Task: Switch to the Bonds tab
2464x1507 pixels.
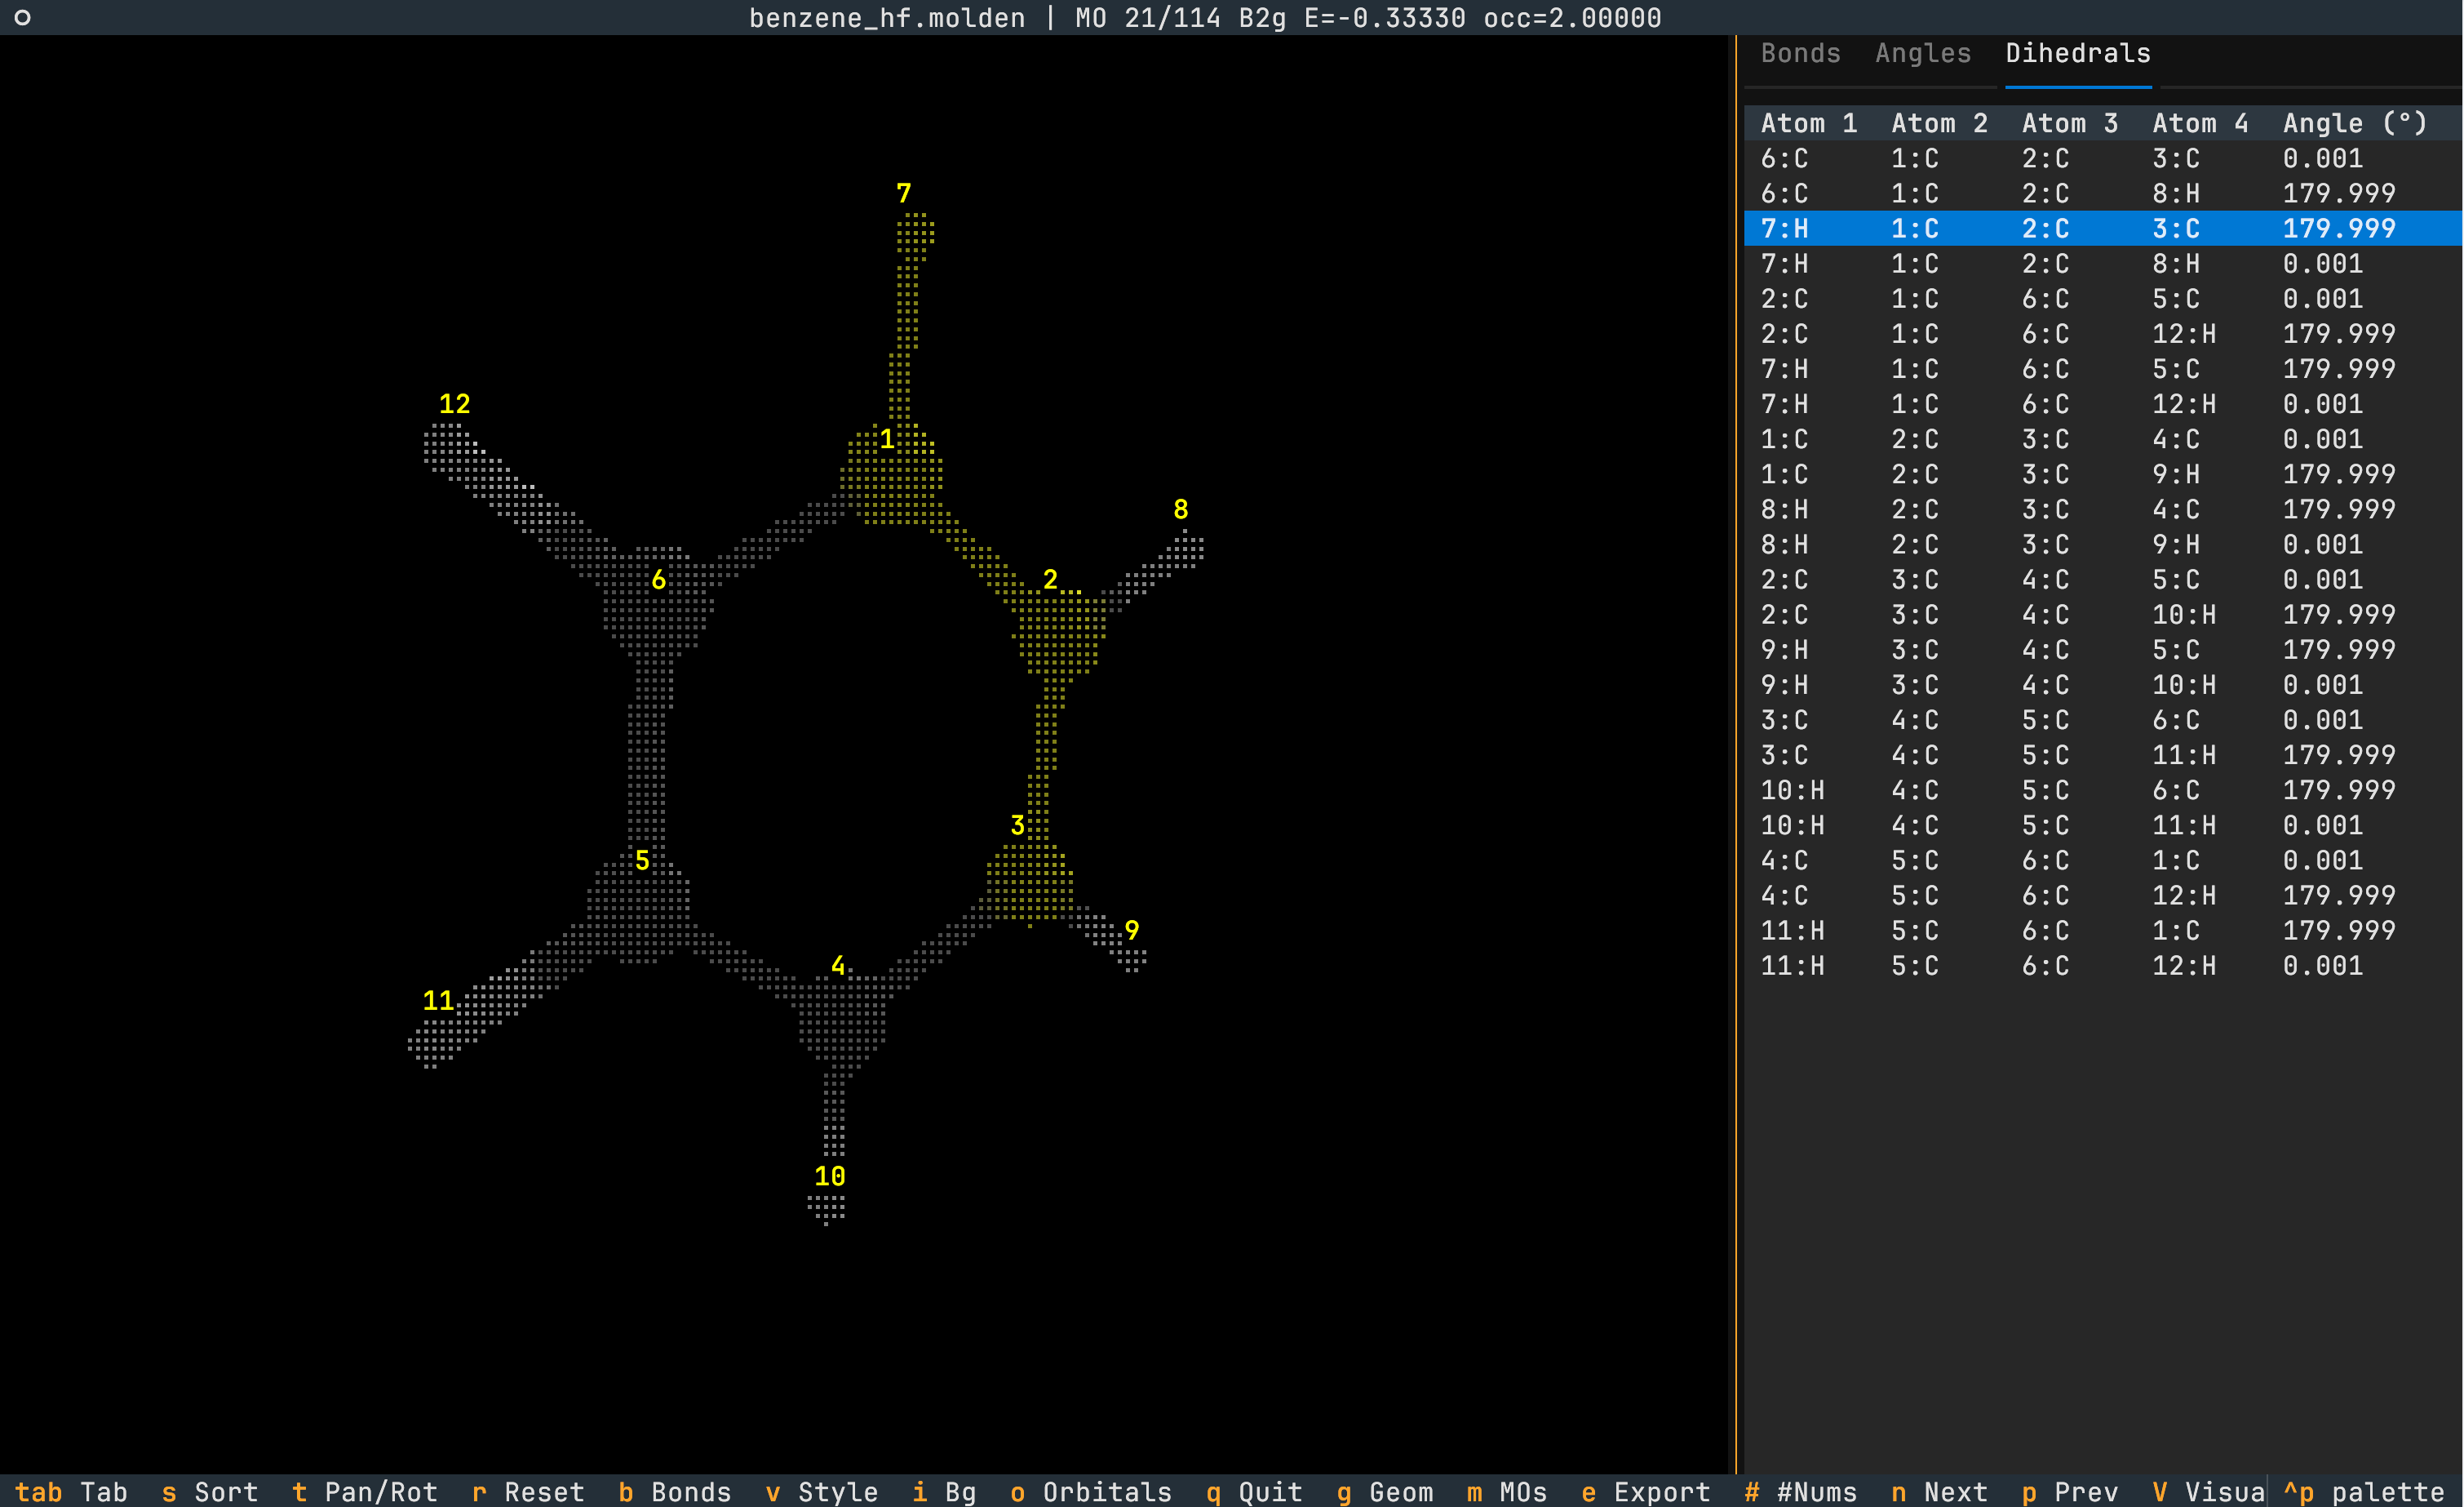Action: [x=1800, y=53]
